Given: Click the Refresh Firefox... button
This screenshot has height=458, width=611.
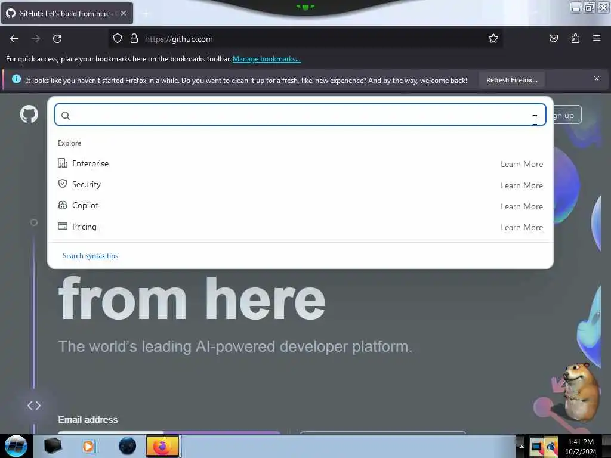Looking at the screenshot, I should click(x=511, y=80).
